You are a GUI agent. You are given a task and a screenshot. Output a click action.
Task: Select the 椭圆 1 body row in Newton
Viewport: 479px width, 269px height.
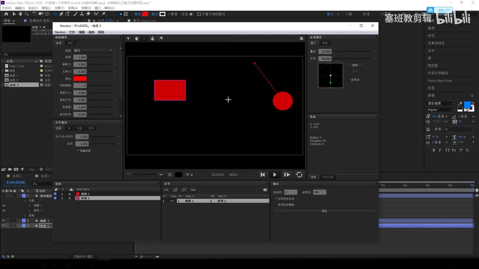point(107,194)
